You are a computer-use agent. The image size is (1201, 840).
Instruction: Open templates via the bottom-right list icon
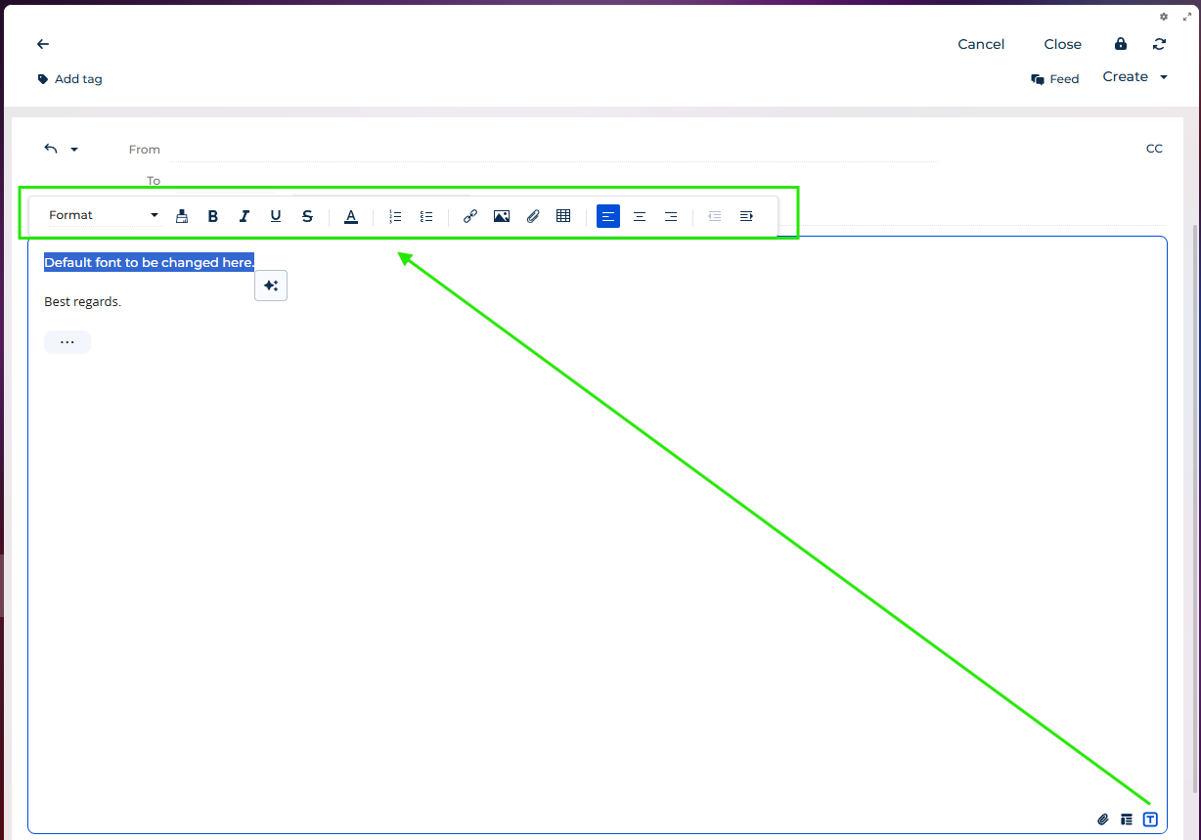click(1126, 819)
